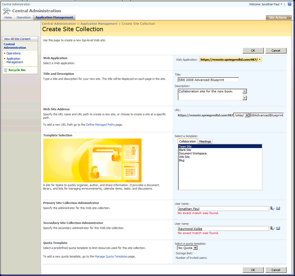Screen dimensions: 295x276
Task: Click the Team Site template preview image
Action: point(92,160)
